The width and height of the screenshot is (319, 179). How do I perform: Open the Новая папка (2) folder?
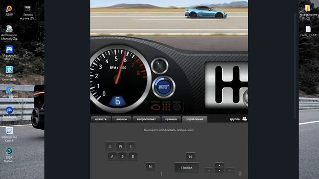click(x=308, y=12)
